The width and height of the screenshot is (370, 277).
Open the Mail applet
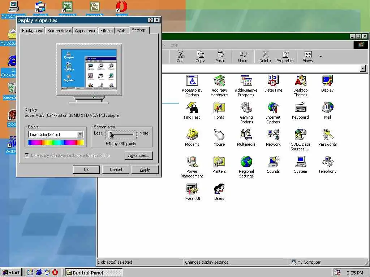click(327, 111)
